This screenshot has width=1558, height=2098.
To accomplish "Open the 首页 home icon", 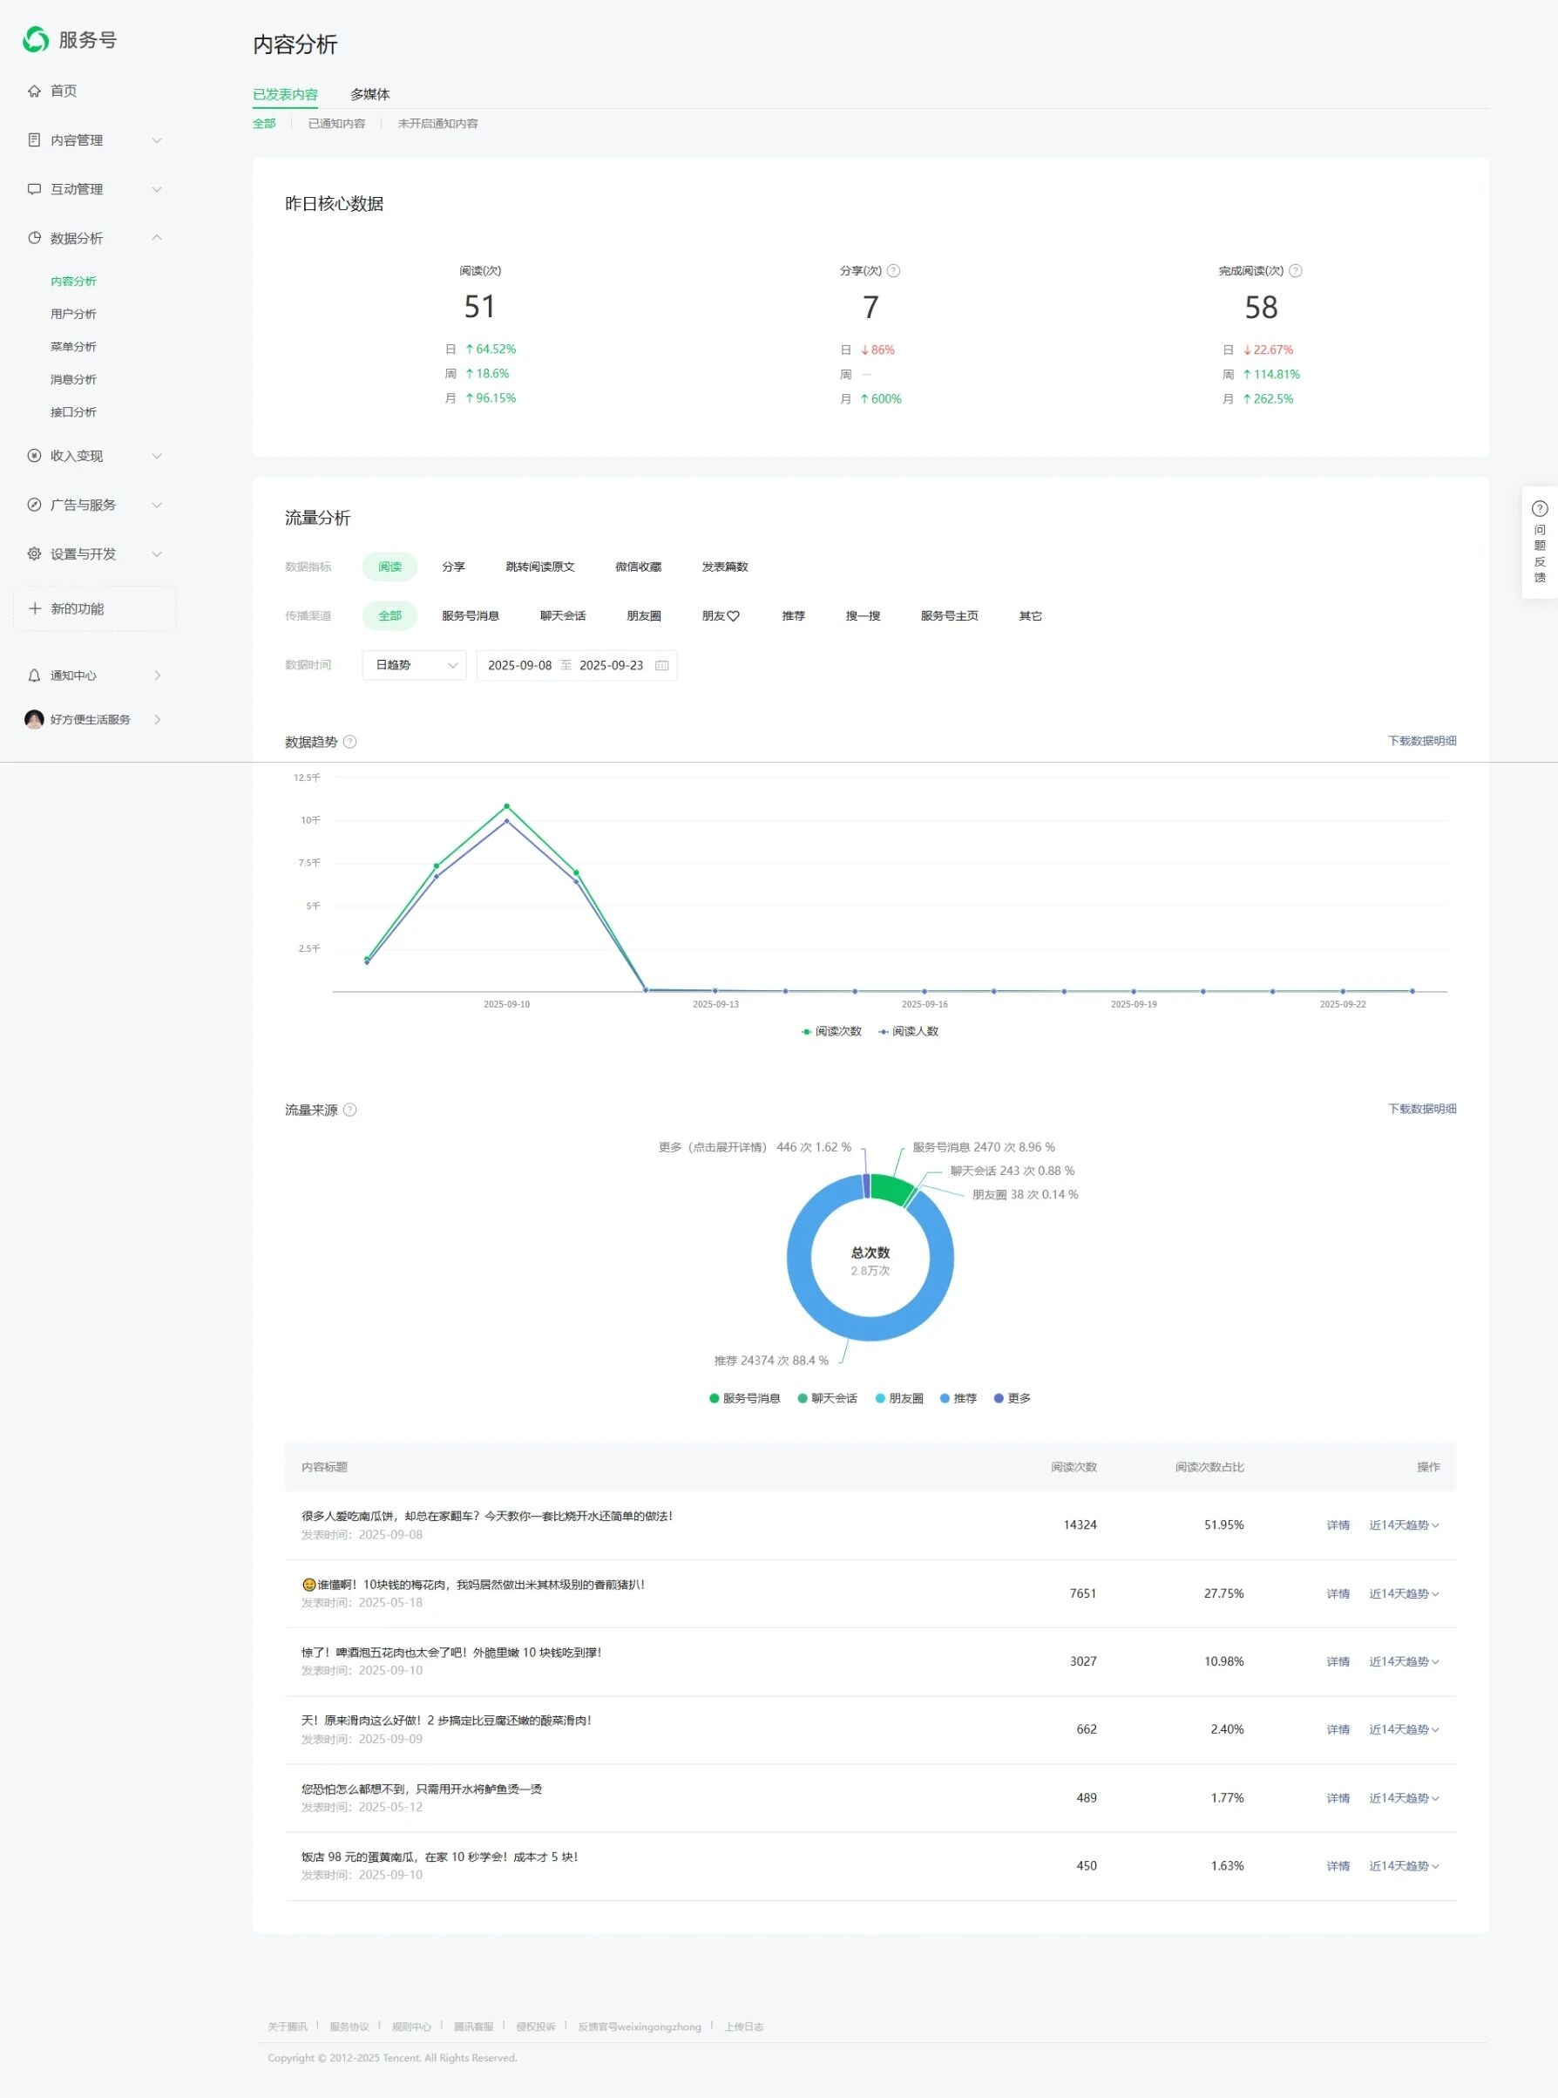I will pyautogui.click(x=34, y=91).
